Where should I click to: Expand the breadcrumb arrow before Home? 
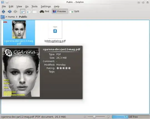pyautogui.click(x=6, y=17)
